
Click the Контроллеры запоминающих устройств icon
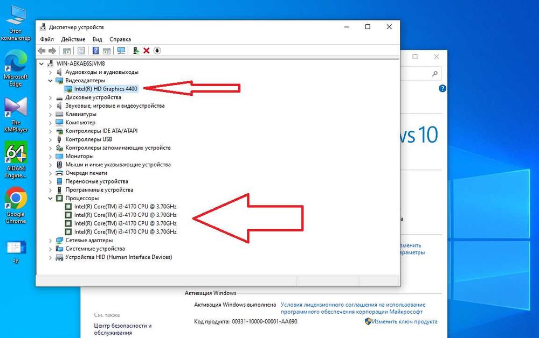point(59,148)
